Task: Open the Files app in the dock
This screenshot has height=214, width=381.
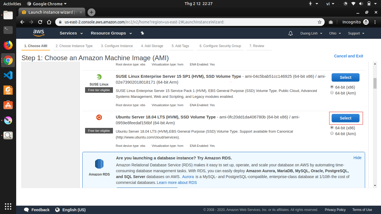Action: pos(8,15)
